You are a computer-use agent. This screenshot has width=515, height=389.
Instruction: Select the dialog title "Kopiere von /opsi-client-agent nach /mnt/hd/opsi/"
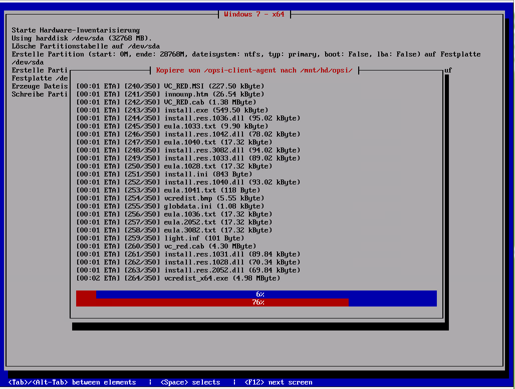tap(254, 70)
